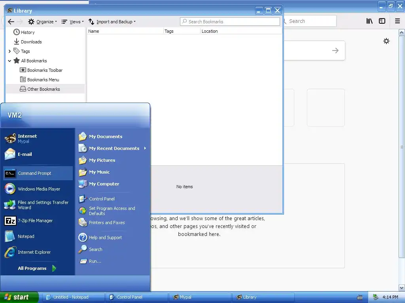The image size is (405, 303).
Task: Click Mypal page scrollbar up arrow
Action: 401,32
